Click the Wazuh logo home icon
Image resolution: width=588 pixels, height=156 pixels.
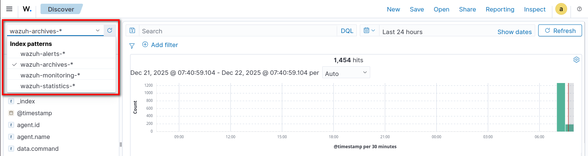pos(27,9)
